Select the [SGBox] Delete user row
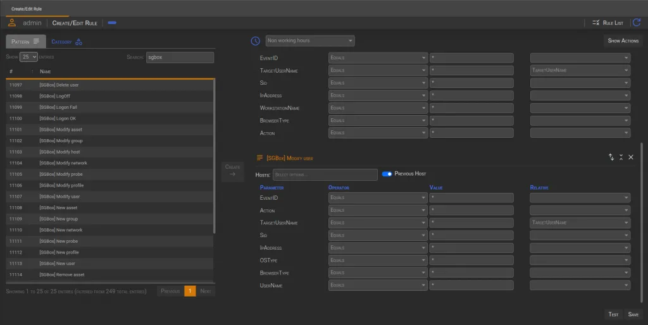648x325 pixels. [109, 85]
